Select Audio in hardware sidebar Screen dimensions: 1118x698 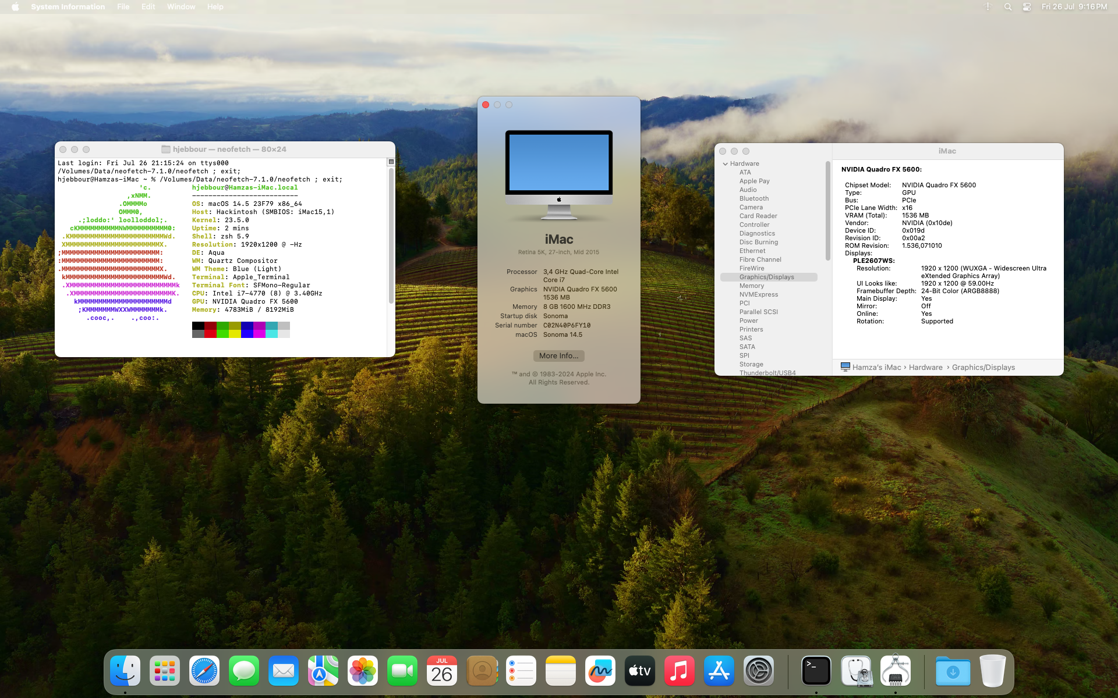[748, 190]
